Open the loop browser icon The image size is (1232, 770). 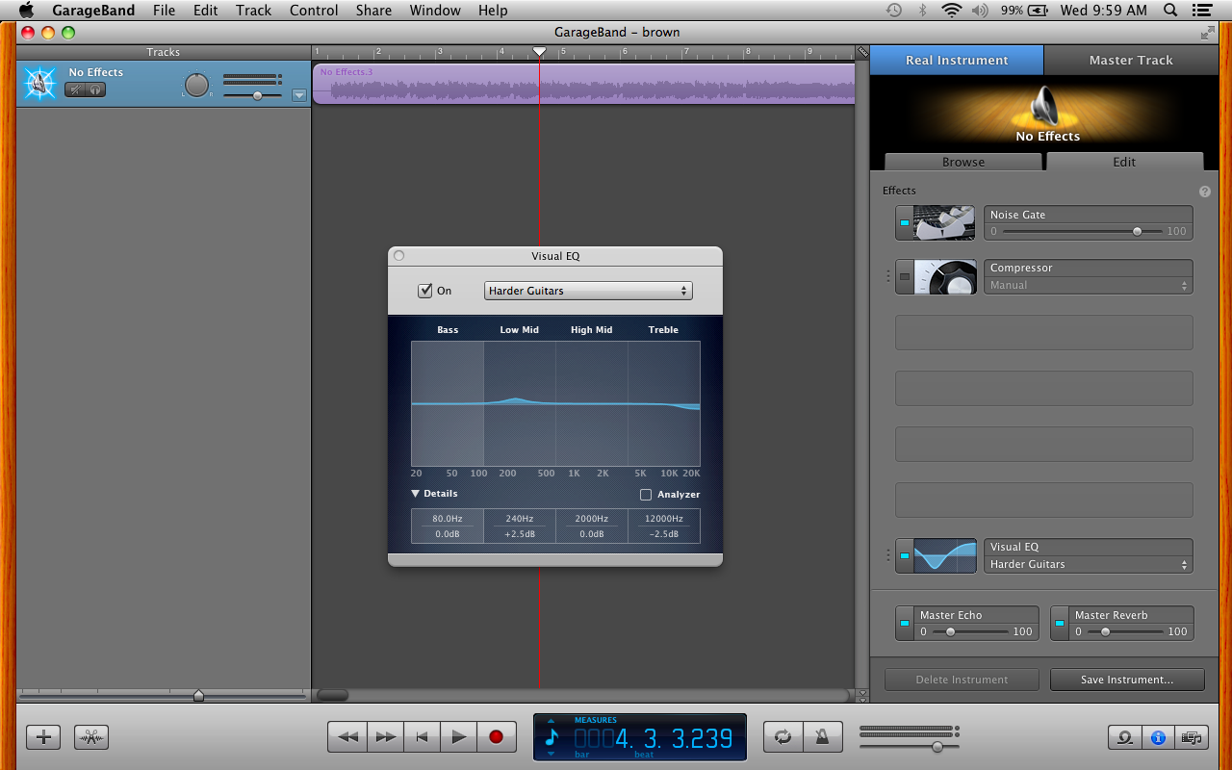(1123, 737)
